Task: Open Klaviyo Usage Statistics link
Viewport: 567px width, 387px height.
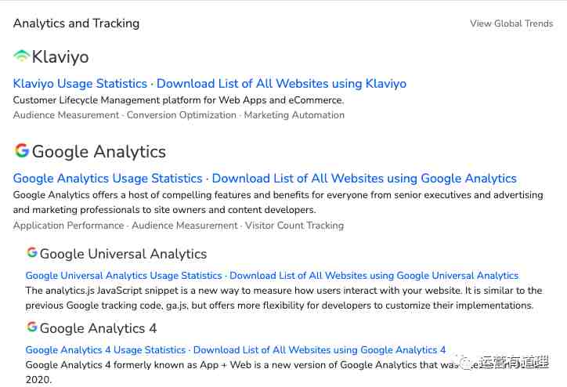Action: click(x=80, y=84)
